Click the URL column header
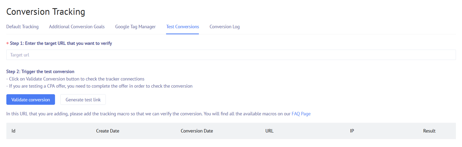The height and width of the screenshot is (147, 462). [269, 131]
